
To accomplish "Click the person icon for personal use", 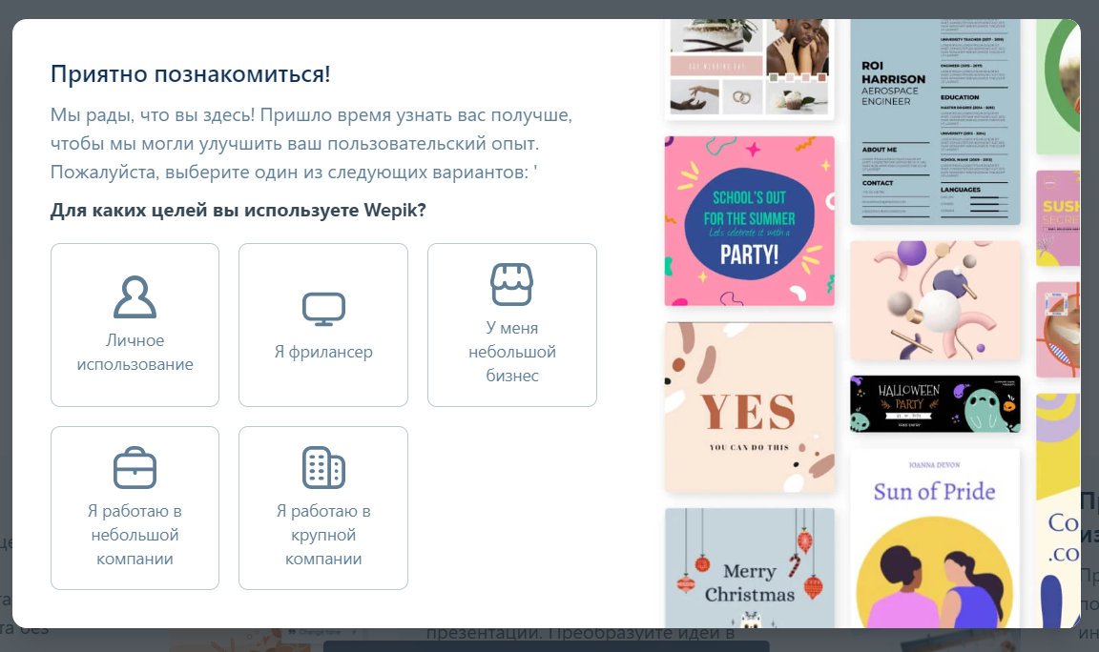I will [135, 297].
